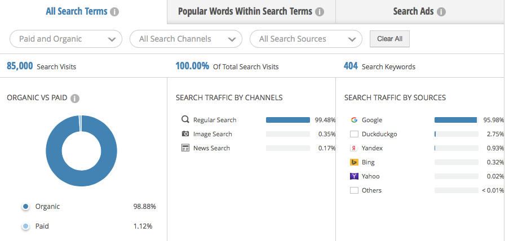Open the All Search Sources dropdown
The height and width of the screenshot is (241, 505).
305,39
